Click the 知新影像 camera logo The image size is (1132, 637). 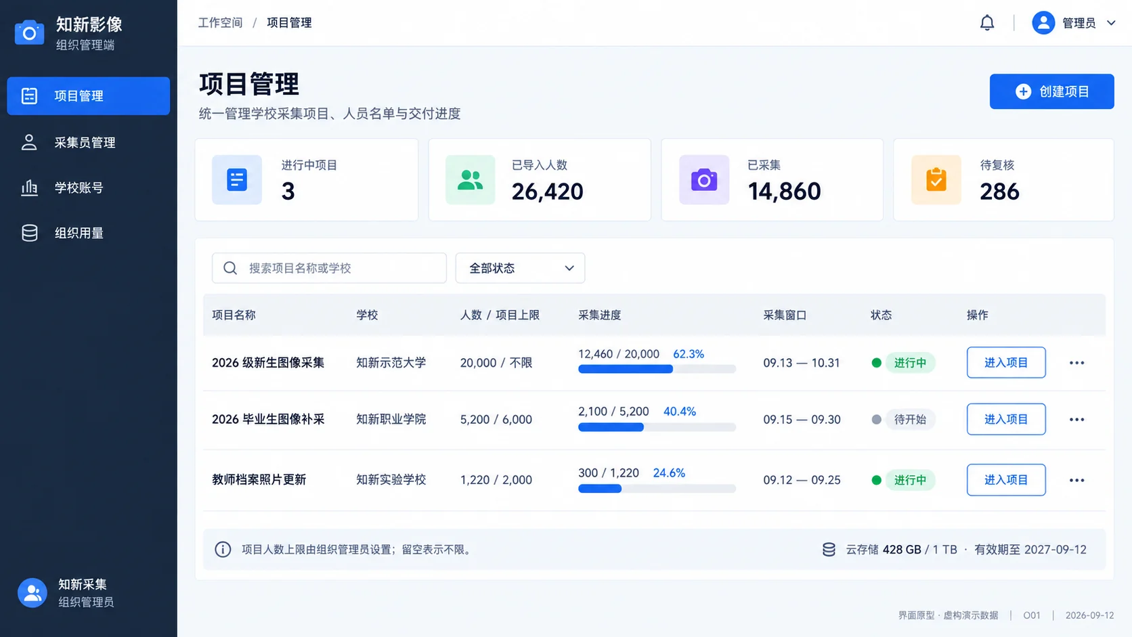click(x=29, y=32)
